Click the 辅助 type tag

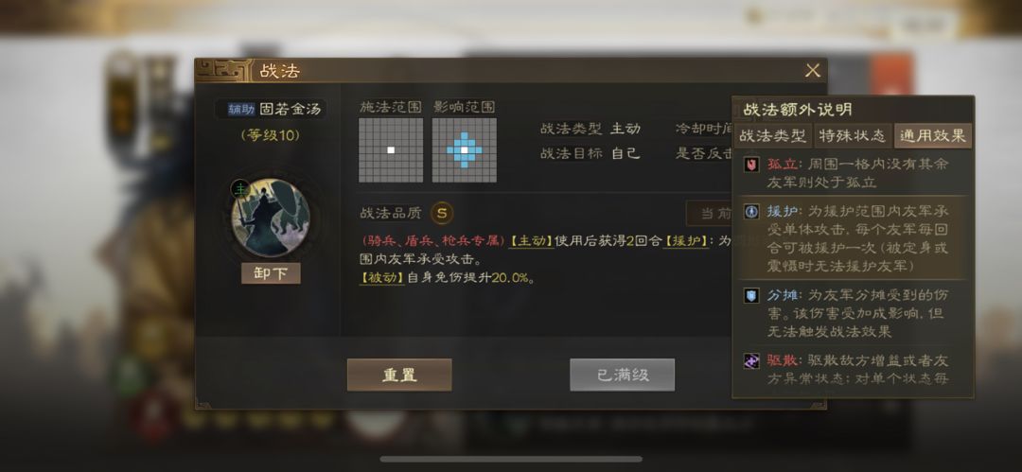(x=241, y=109)
